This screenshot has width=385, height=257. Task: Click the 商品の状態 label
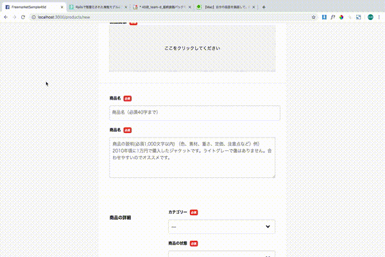[178, 244]
